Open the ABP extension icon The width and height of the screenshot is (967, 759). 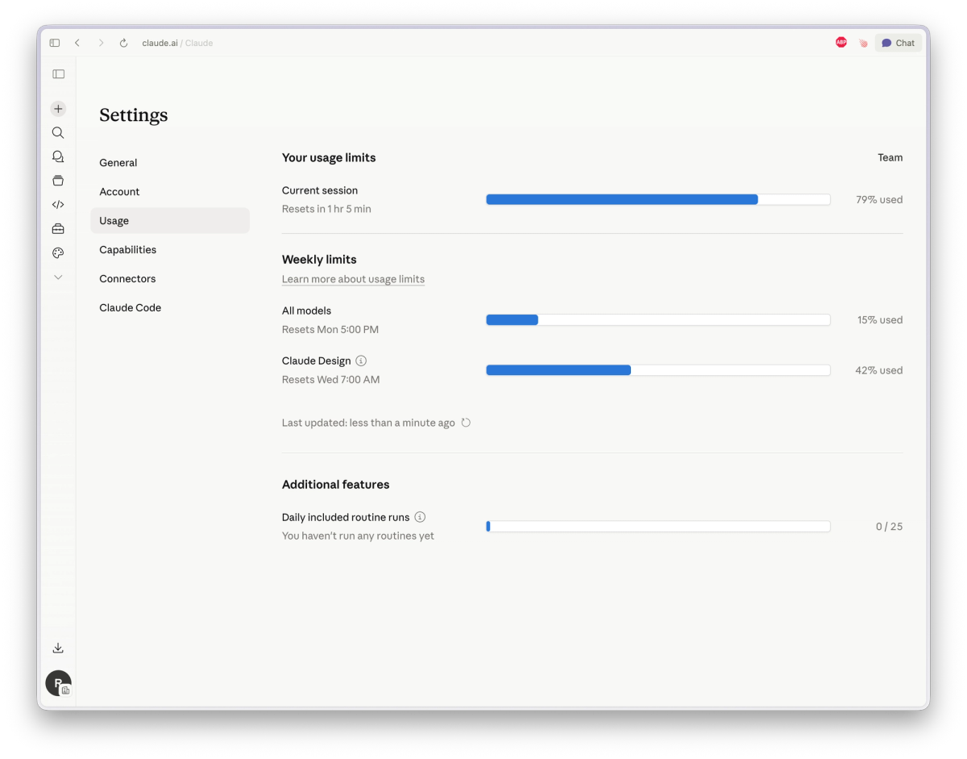(841, 43)
